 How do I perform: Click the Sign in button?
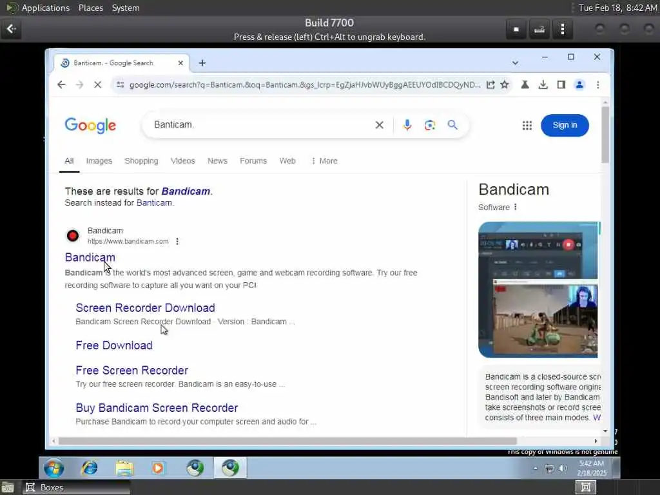pyautogui.click(x=565, y=125)
